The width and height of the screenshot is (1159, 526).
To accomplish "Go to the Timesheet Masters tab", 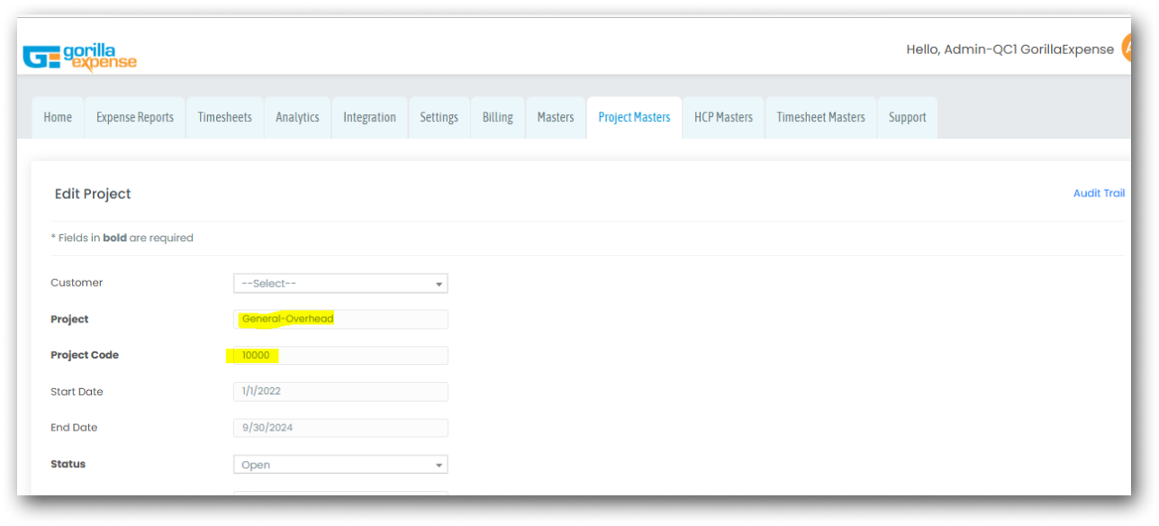I will 820,117.
